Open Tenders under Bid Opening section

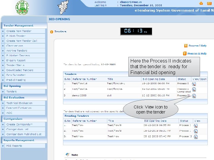point(12,92)
